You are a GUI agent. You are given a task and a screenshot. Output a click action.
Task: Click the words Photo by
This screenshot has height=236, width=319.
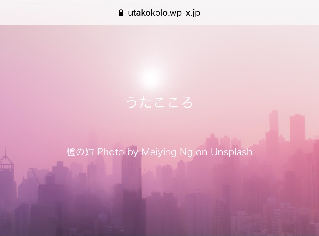[116, 152]
